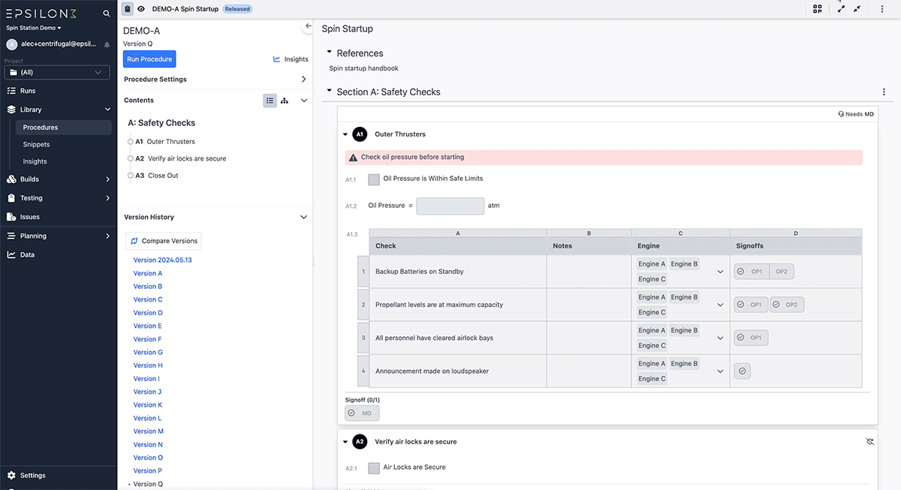
Task: Collapse References section triangle
Action: [x=329, y=53]
